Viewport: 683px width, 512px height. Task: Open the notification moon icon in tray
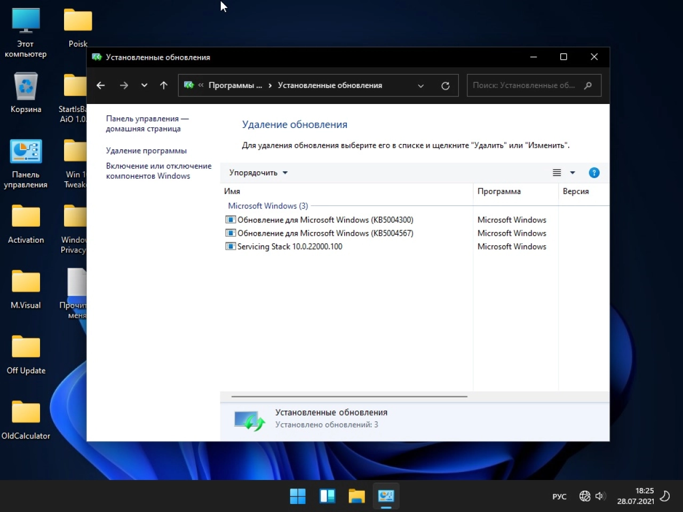(665, 496)
